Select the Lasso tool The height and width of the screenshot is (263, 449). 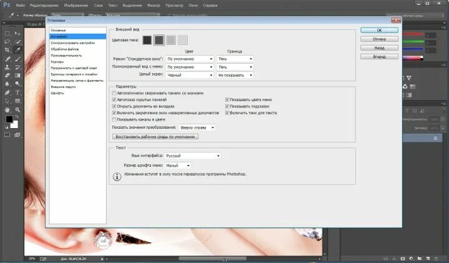click(x=7, y=42)
